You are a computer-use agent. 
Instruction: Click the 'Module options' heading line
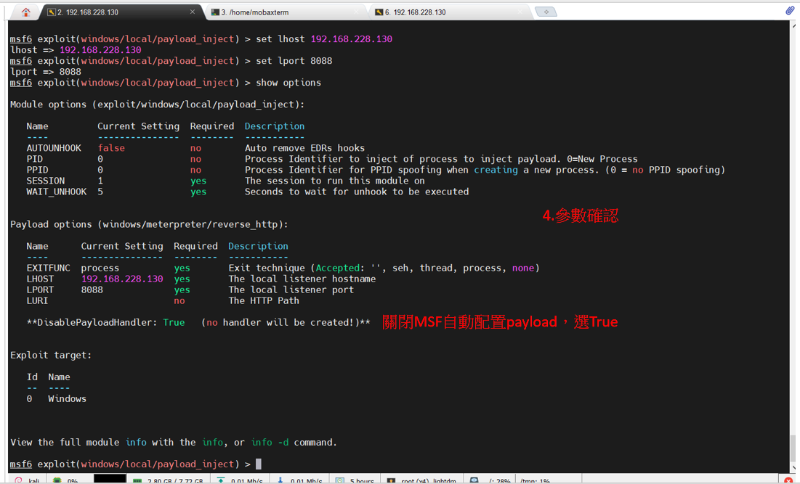click(x=157, y=104)
